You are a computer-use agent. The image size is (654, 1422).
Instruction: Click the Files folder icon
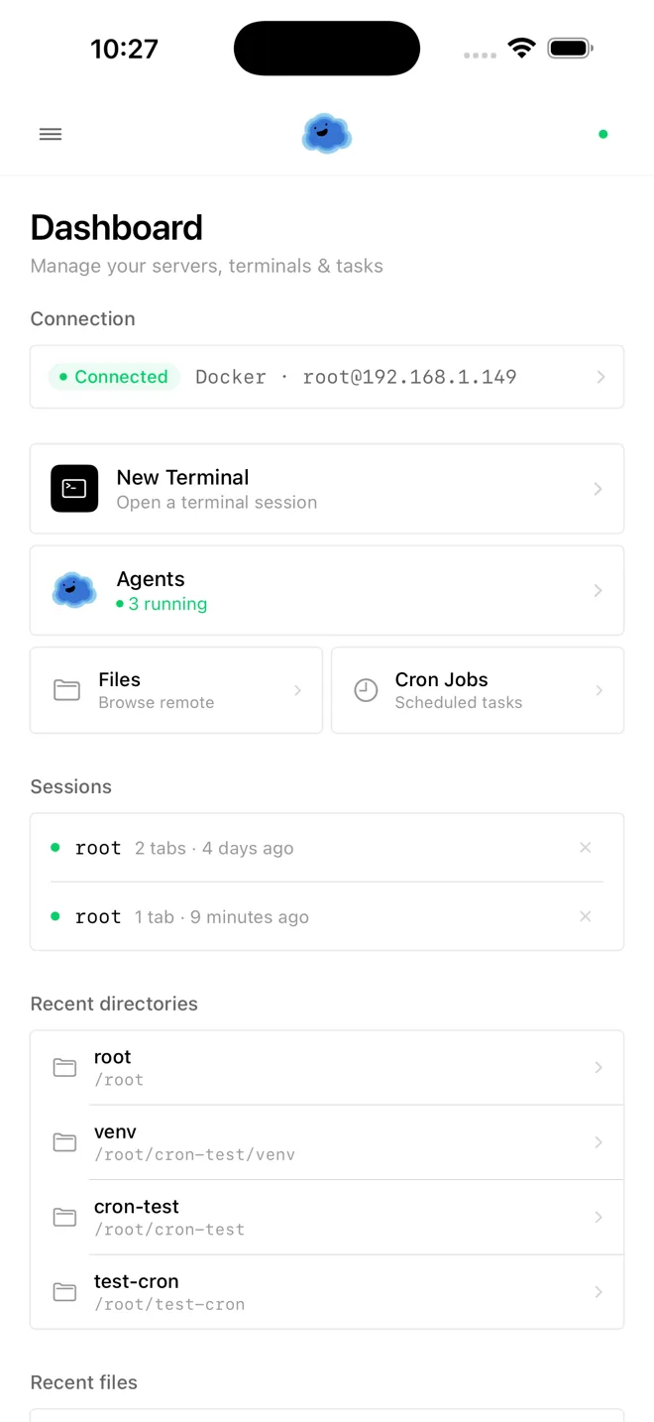pyautogui.click(x=66, y=690)
